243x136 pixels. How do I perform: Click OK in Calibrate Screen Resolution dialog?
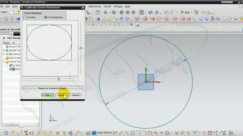pos(48,95)
